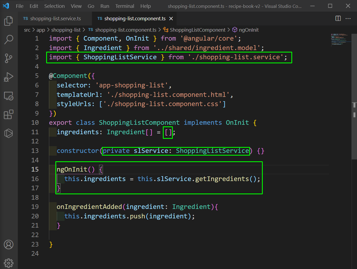This screenshot has width=357, height=269.
Task: Click the onIngredientAdded method name
Action: point(89,207)
